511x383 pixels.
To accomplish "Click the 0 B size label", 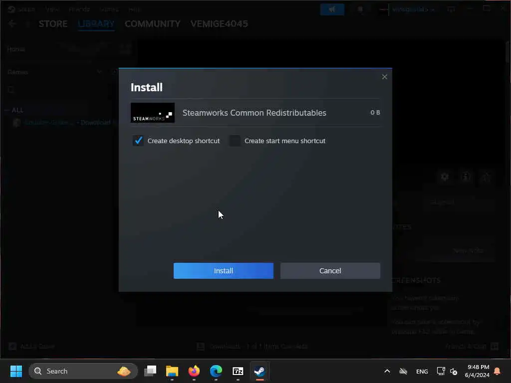I will (375, 113).
